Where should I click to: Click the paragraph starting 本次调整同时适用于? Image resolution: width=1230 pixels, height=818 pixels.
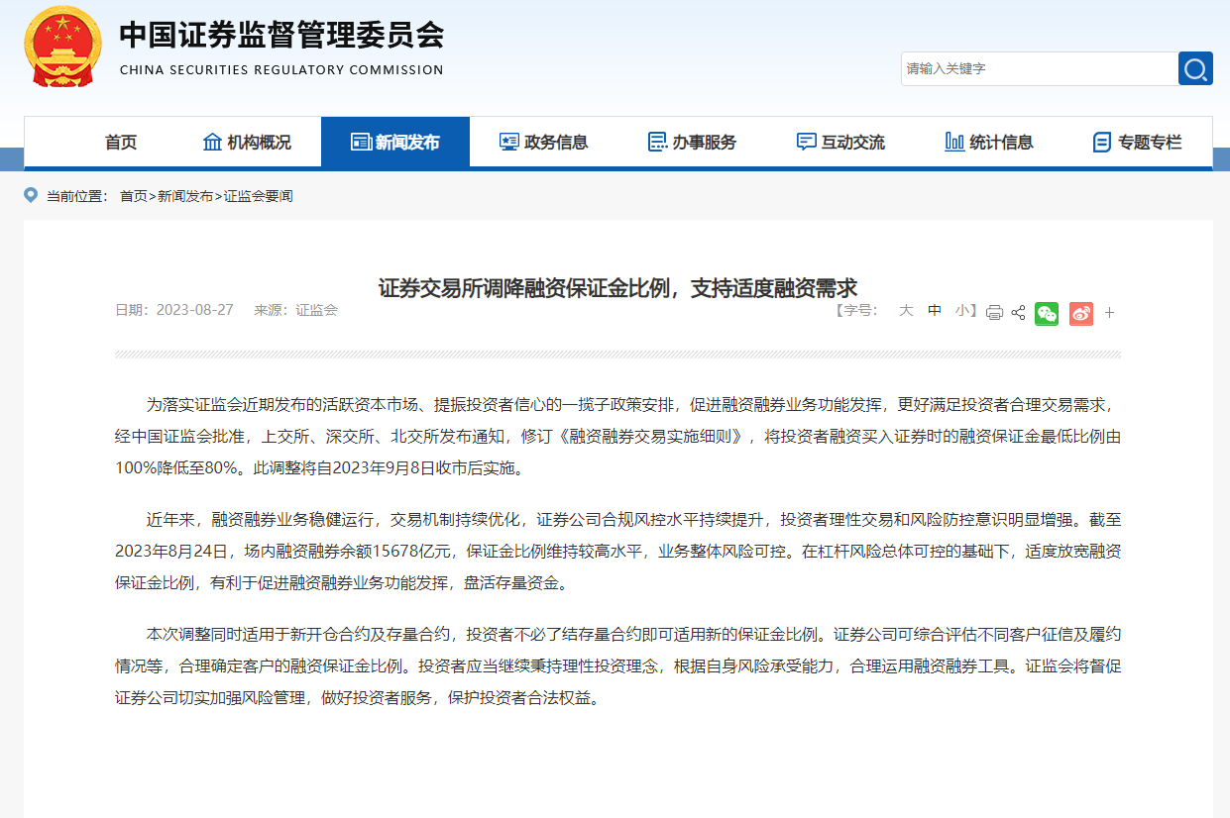(618, 665)
